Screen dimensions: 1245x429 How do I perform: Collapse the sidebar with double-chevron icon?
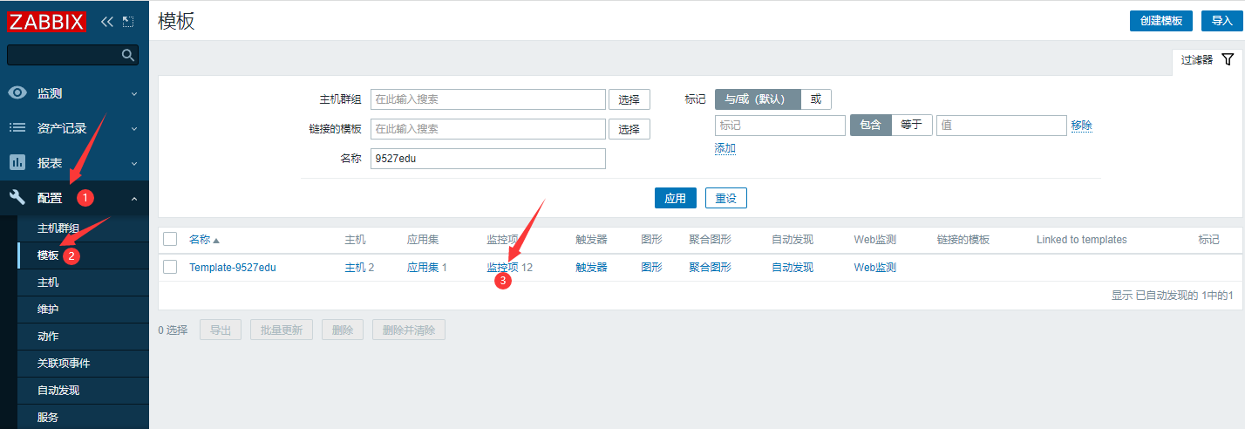tap(107, 21)
